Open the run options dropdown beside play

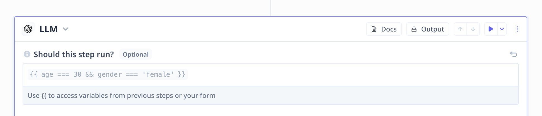click(502, 29)
